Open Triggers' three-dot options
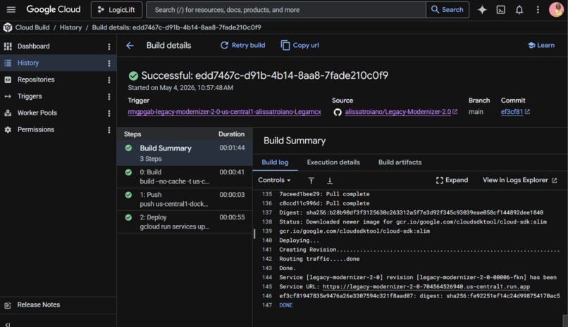 click(109, 96)
